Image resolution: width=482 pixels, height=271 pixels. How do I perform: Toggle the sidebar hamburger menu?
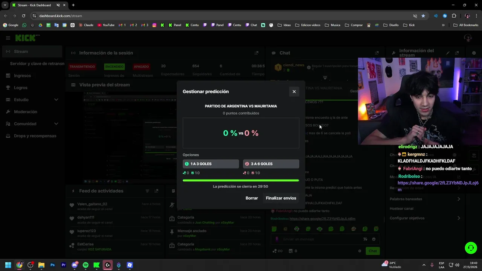click(x=8, y=38)
